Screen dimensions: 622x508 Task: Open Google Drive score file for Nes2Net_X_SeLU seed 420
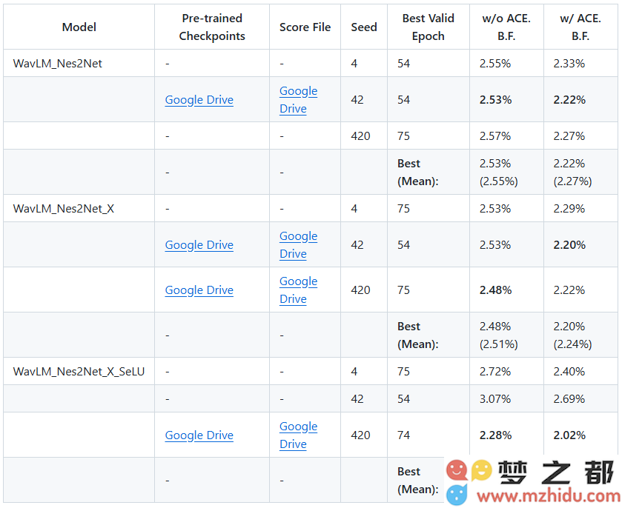(298, 435)
